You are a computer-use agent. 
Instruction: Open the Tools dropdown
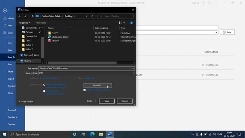91,101
